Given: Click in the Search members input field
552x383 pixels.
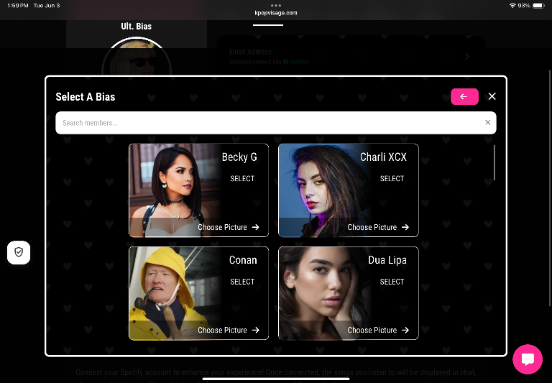Looking at the screenshot, I should pyautogui.click(x=270, y=123).
